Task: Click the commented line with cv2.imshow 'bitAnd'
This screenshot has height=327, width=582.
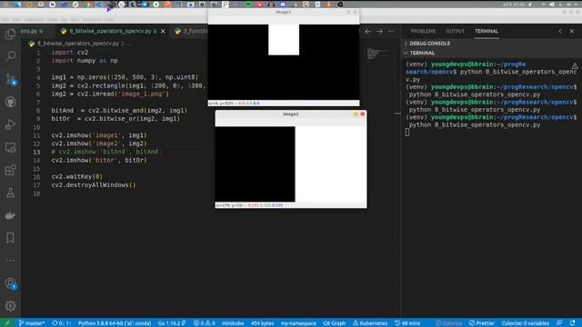Action: pos(105,152)
